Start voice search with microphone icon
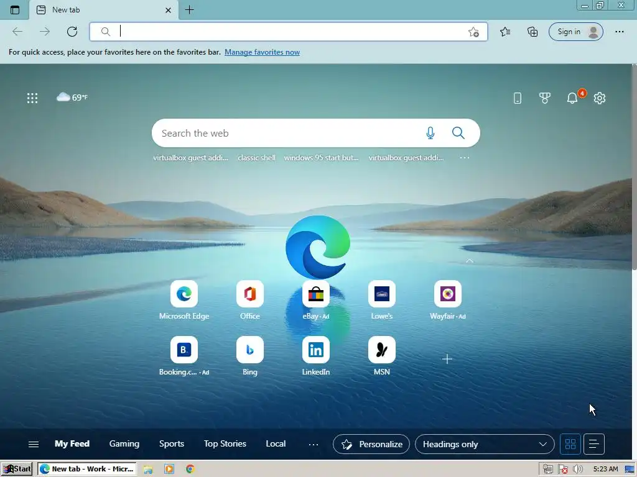The height and width of the screenshot is (477, 637). click(430, 133)
